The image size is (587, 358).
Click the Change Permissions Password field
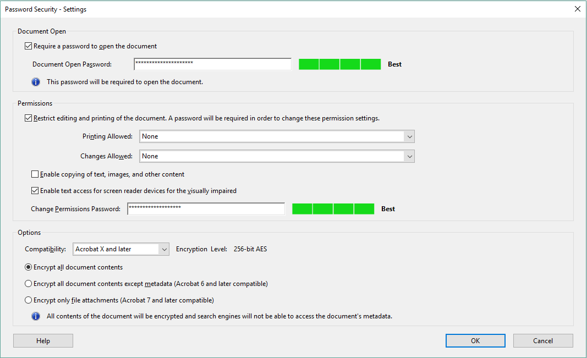(x=206, y=209)
